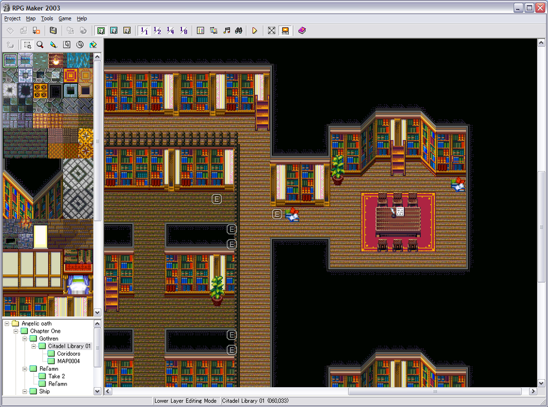Click the disabled copy-map toolbar icon
Viewport: 548px width, 407px height.
[70, 31]
